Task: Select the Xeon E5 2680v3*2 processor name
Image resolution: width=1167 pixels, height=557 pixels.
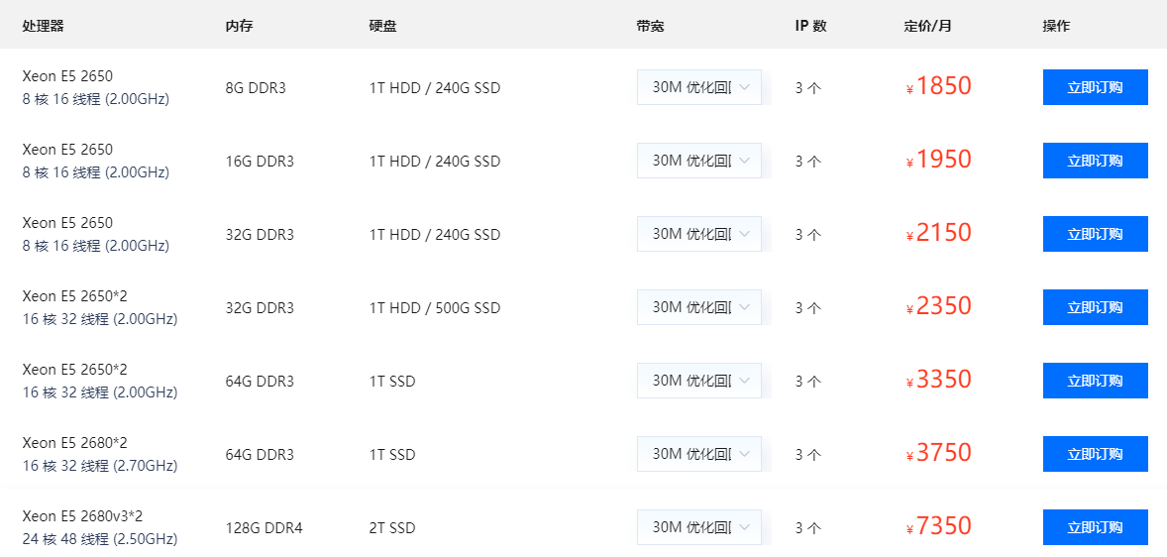Action: [82, 516]
